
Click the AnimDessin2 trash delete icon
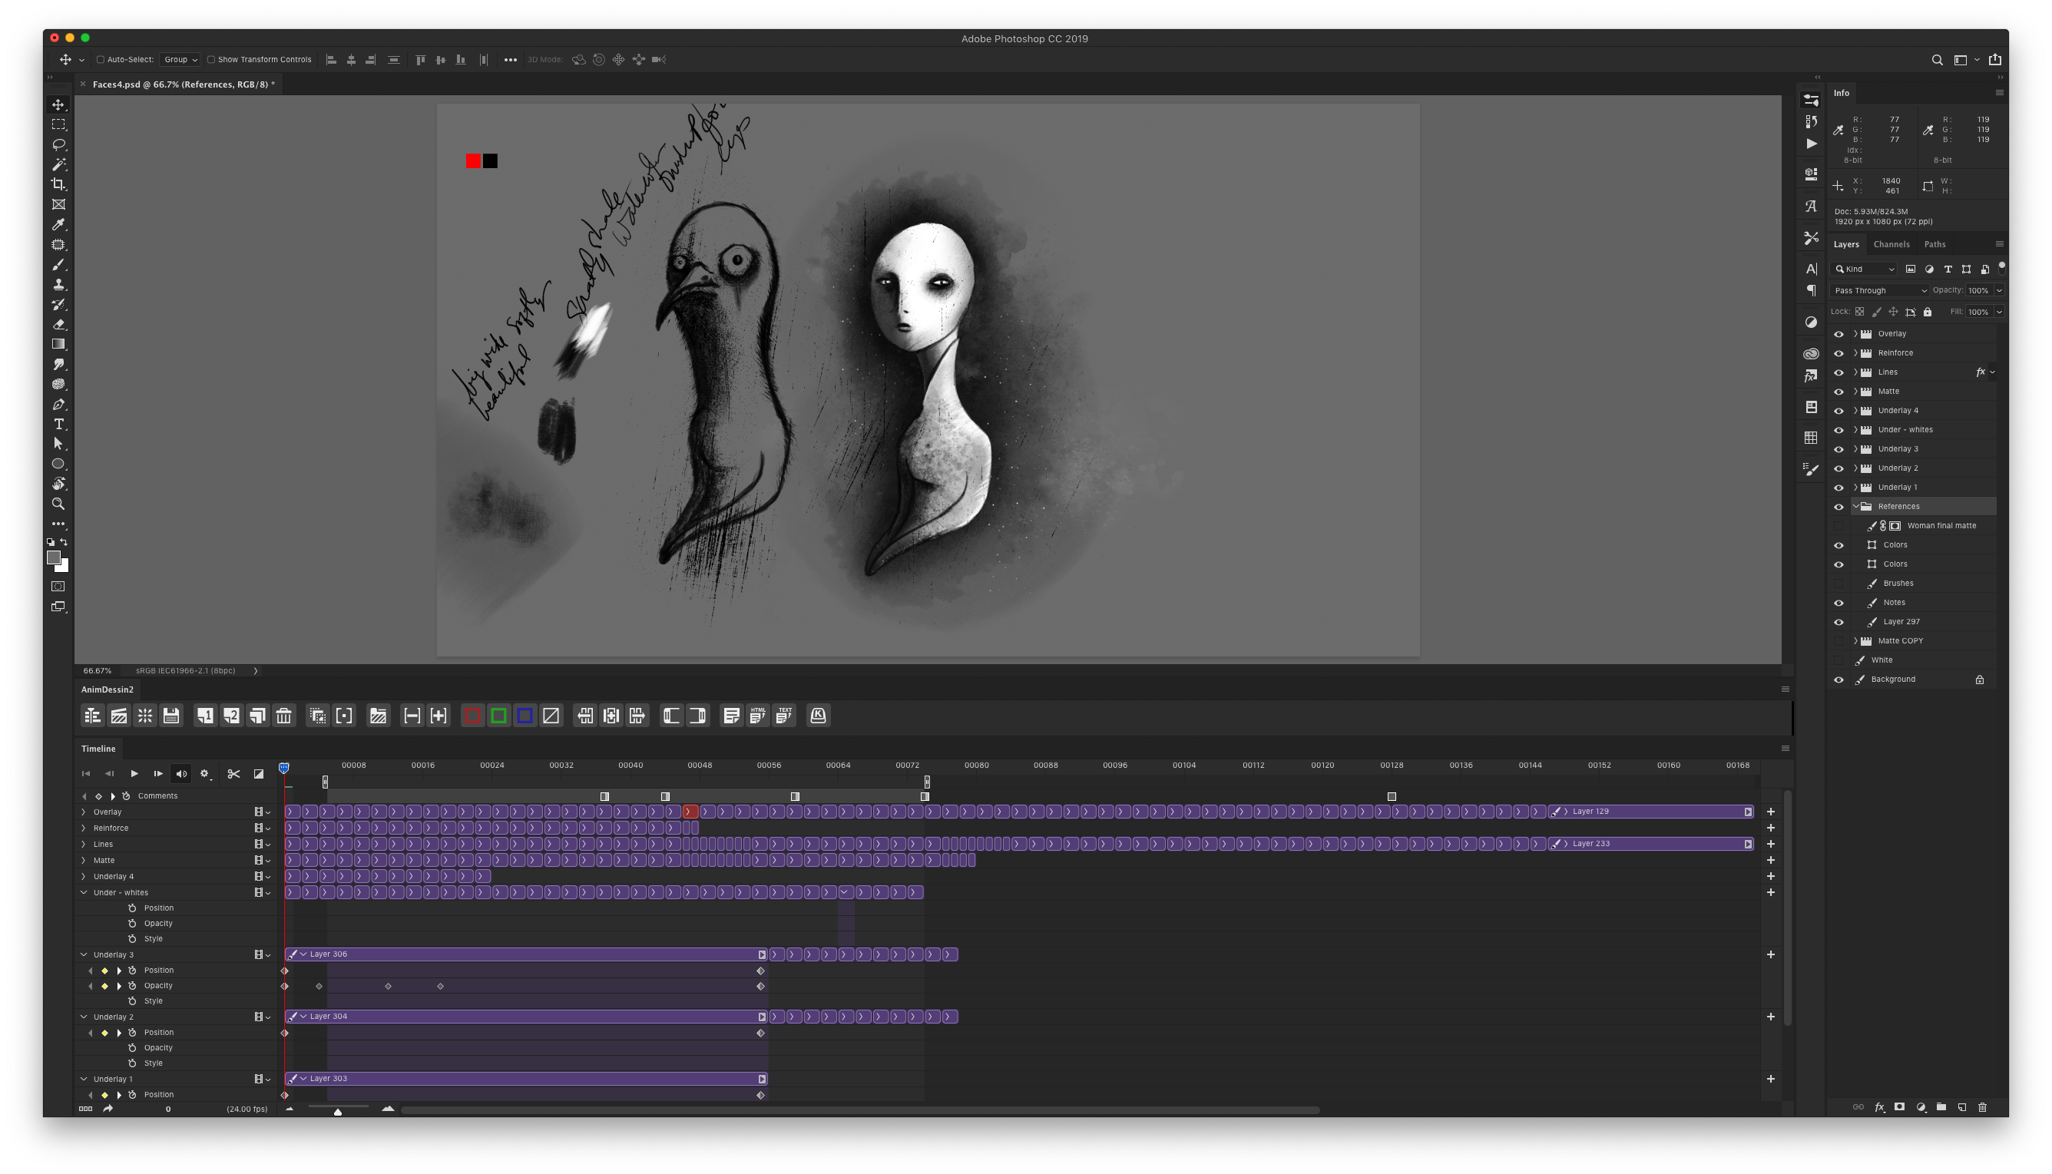click(x=284, y=715)
